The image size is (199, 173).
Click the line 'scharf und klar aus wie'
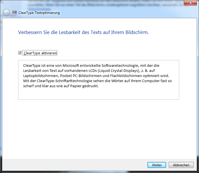(61, 86)
